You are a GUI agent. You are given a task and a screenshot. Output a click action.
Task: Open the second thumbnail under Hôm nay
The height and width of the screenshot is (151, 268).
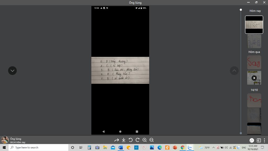click(x=254, y=41)
